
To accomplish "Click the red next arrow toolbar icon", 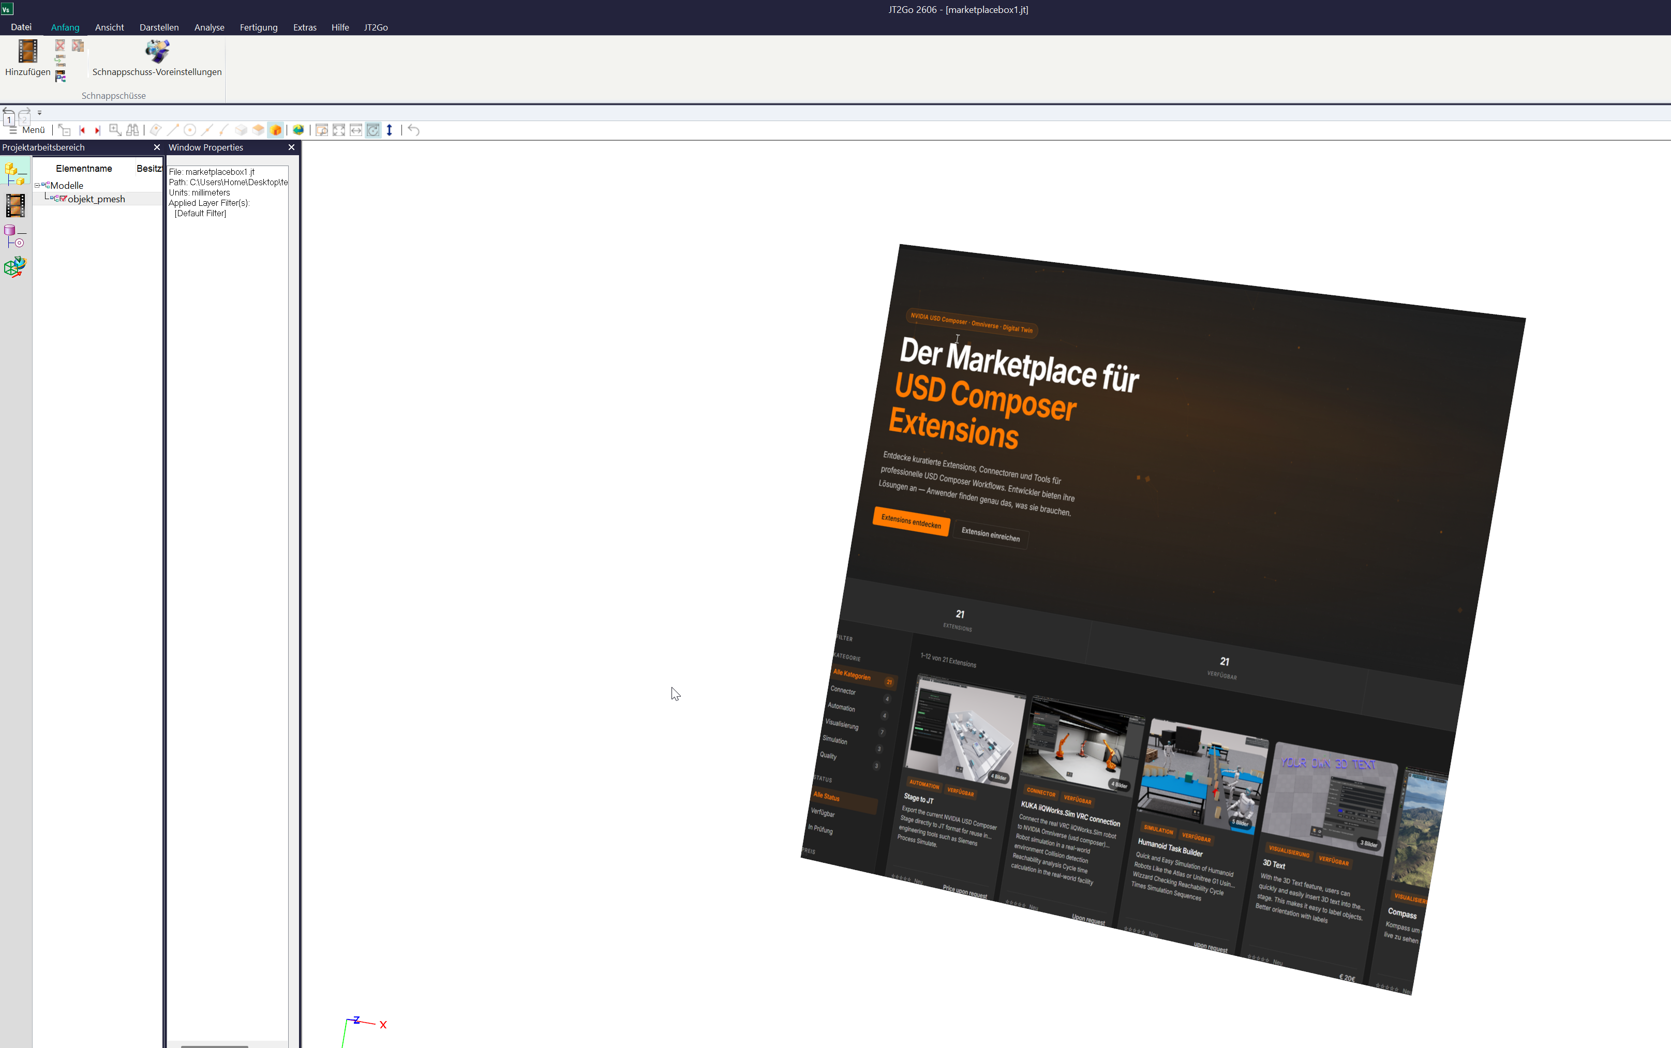I will tap(98, 130).
